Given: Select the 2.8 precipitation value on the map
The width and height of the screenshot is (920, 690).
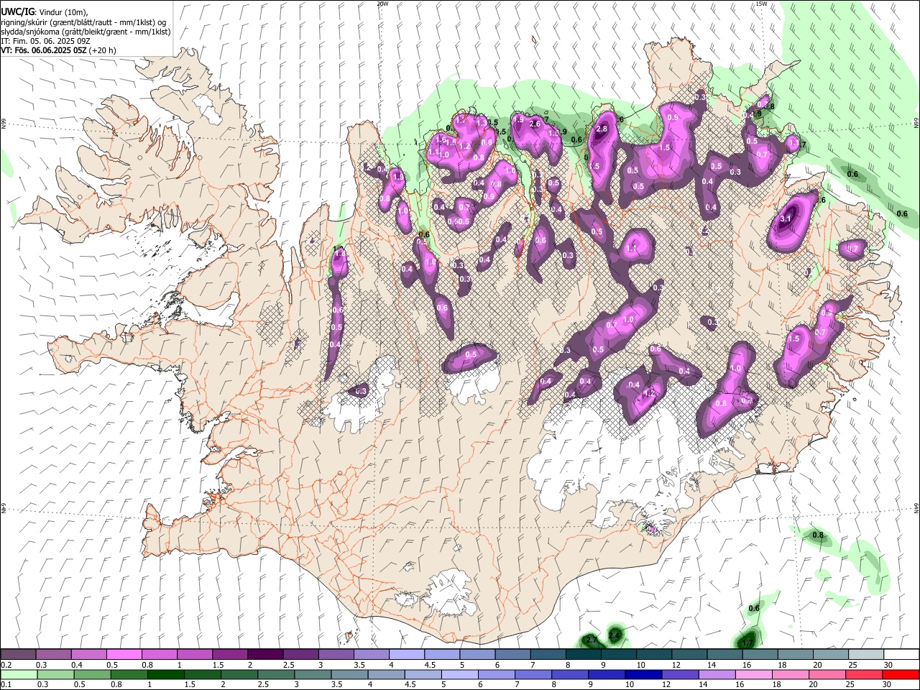Looking at the screenshot, I should pos(602,129).
